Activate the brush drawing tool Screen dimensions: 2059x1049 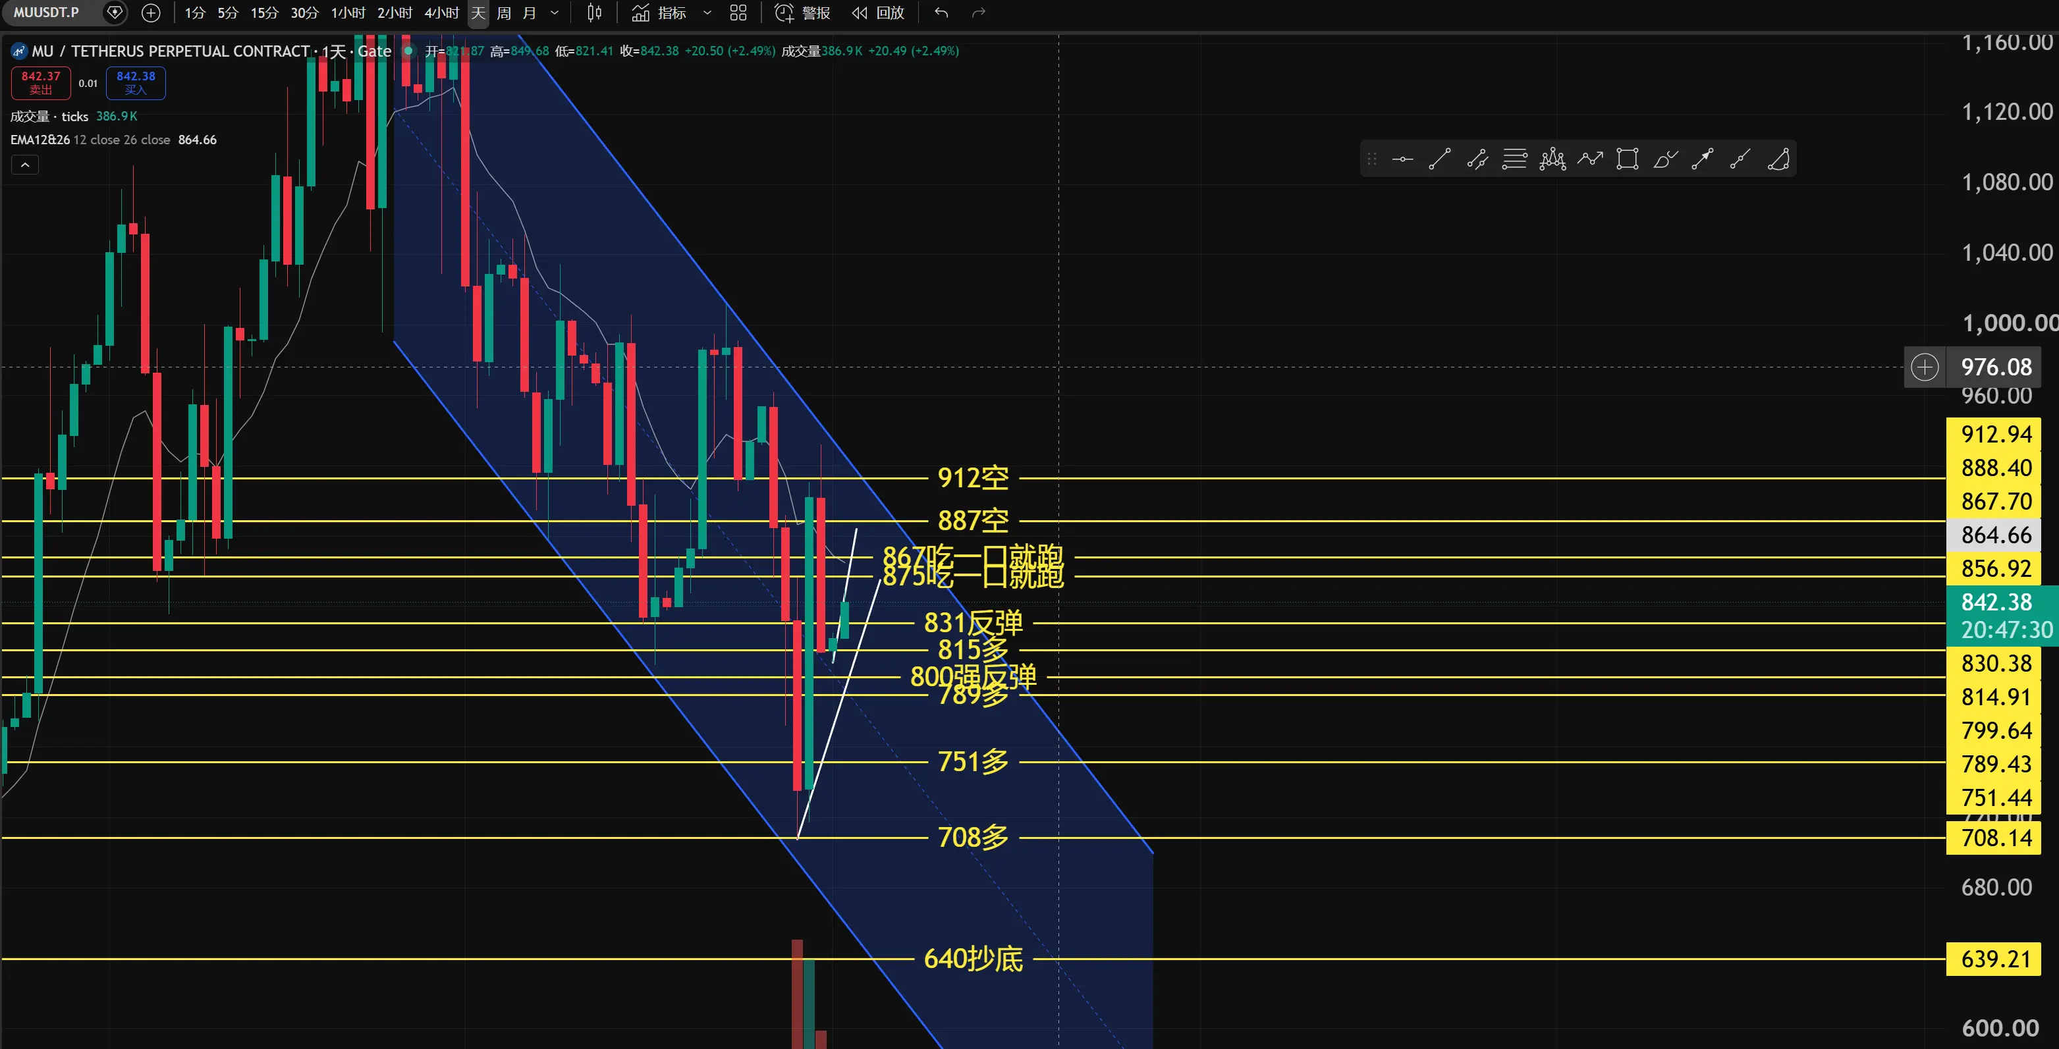[x=1665, y=160]
